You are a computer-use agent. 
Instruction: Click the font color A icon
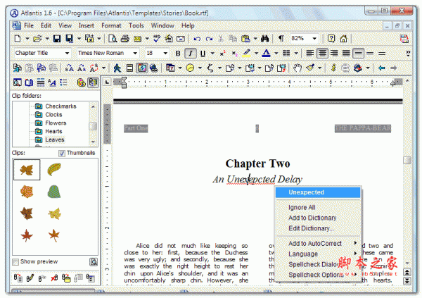coord(266,53)
